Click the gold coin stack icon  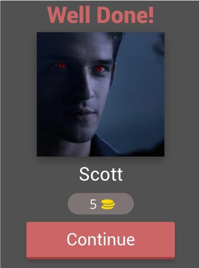click(x=108, y=204)
